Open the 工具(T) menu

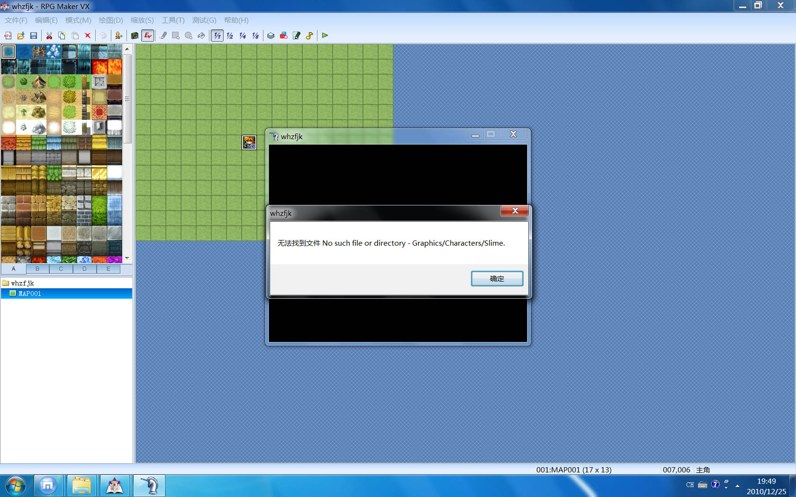[x=173, y=20]
